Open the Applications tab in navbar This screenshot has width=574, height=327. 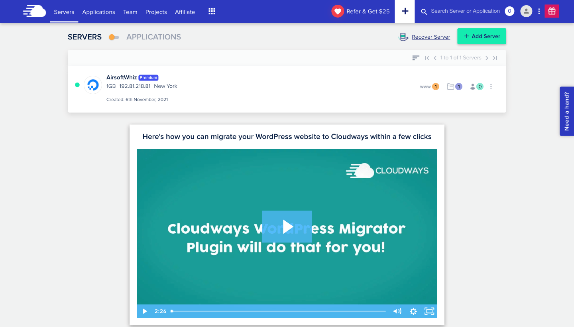pyautogui.click(x=98, y=12)
